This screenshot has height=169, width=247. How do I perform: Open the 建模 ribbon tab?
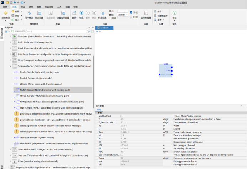(31, 7)
